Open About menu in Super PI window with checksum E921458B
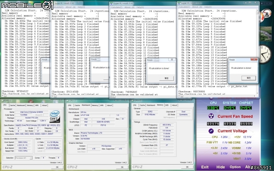The height and width of the screenshot is (171, 274). [70, 7]
